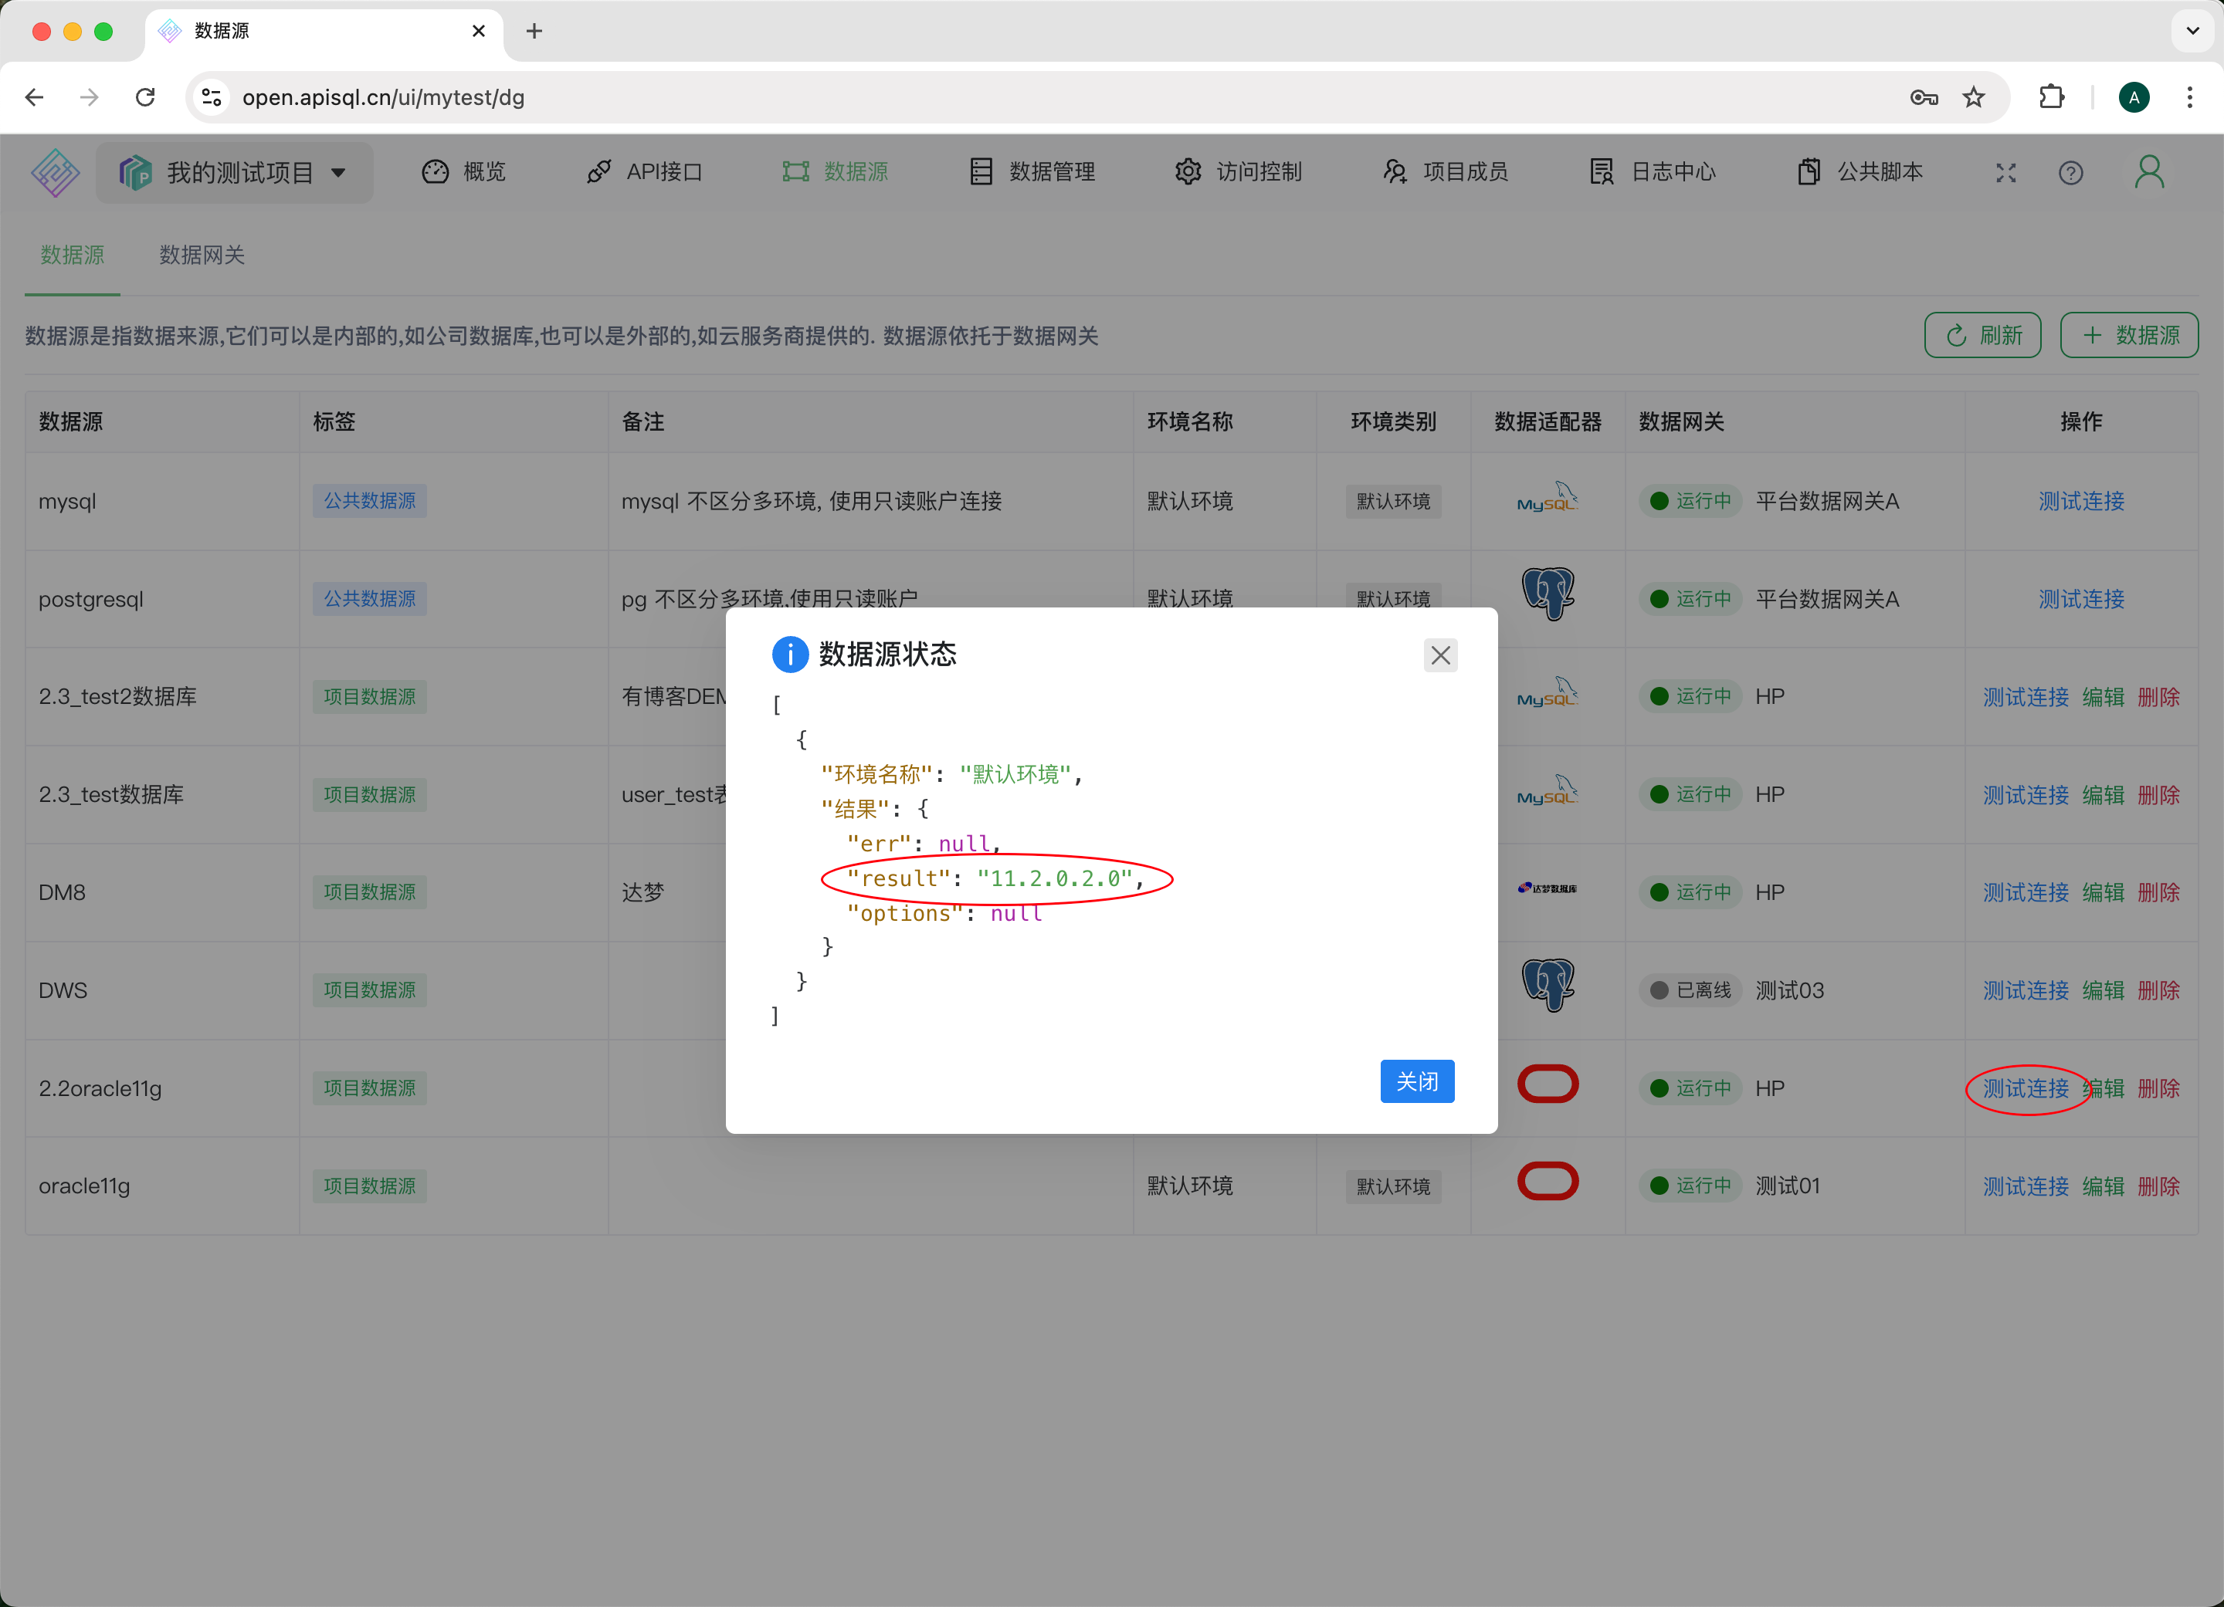Screen dimensions: 2224x1607
Task: Click the browser extensions puzzle icon
Action: (2052, 97)
